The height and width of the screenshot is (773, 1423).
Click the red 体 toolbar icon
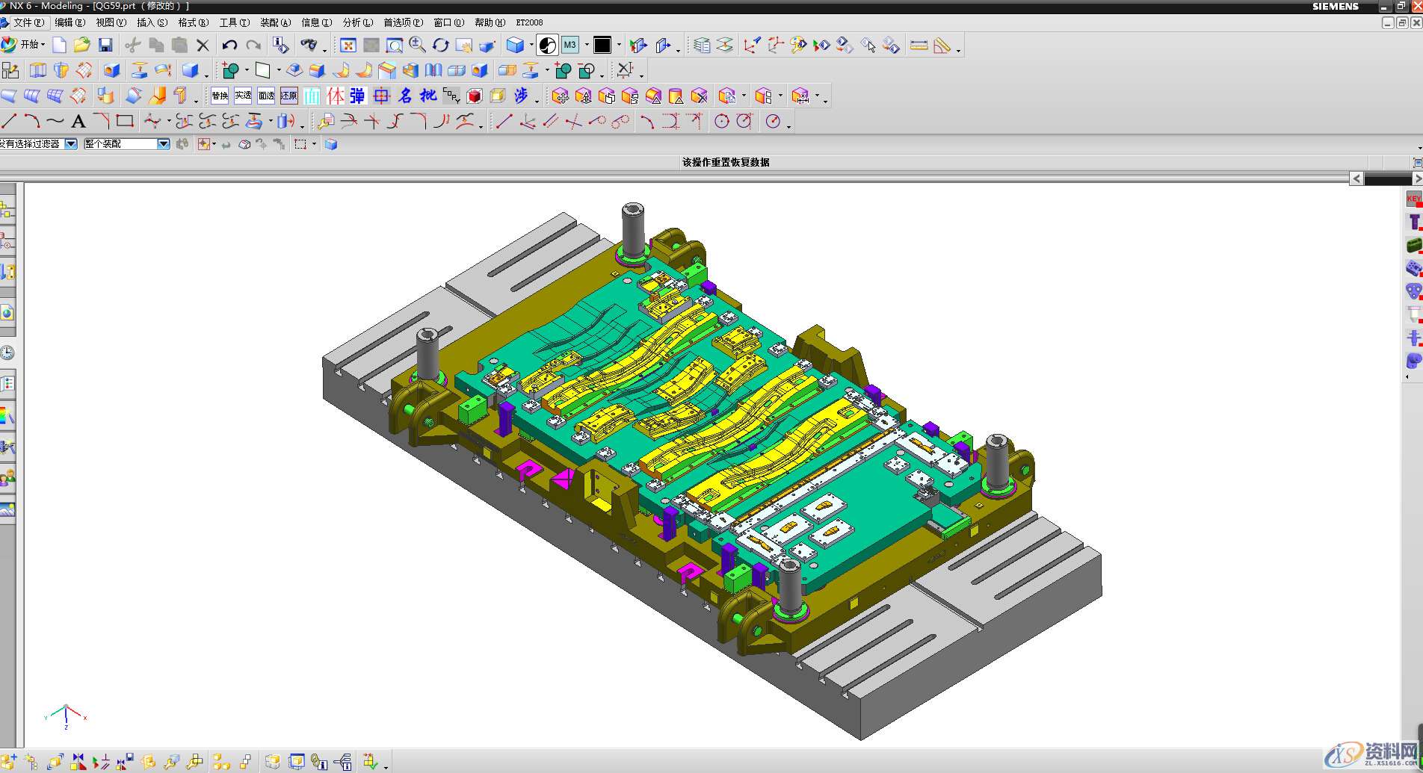[336, 96]
